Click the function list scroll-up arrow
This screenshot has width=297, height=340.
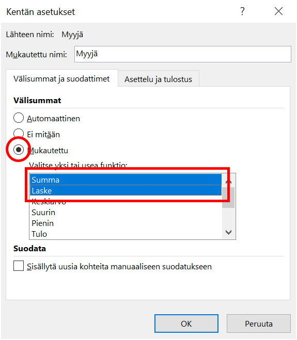228,182
